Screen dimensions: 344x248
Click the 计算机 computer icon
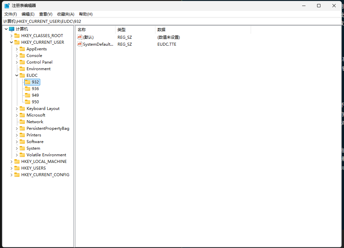coord(12,29)
